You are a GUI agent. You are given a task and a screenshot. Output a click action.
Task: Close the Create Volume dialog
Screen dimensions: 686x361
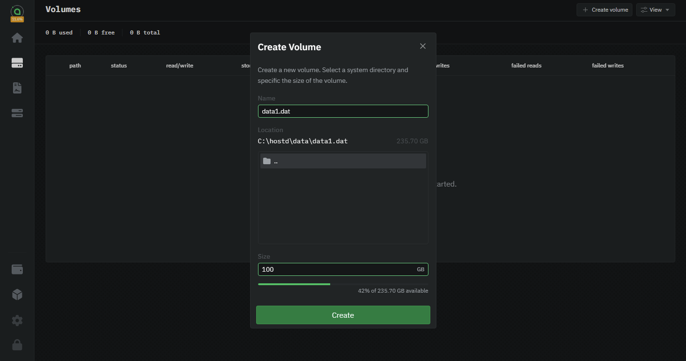coord(423,46)
